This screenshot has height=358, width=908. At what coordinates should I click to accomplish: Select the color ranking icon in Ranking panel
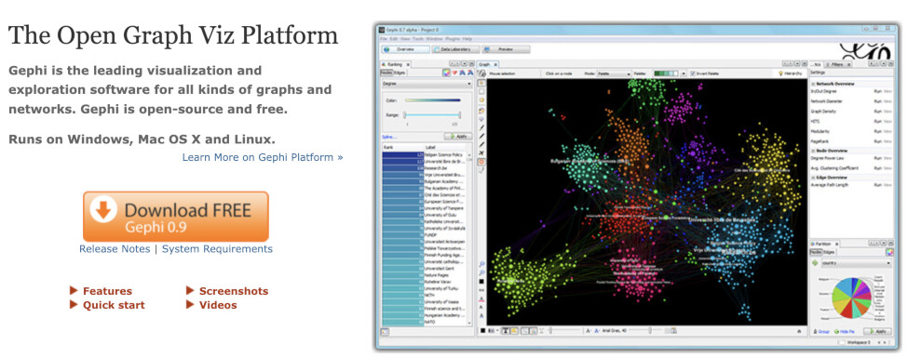click(446, 73)
